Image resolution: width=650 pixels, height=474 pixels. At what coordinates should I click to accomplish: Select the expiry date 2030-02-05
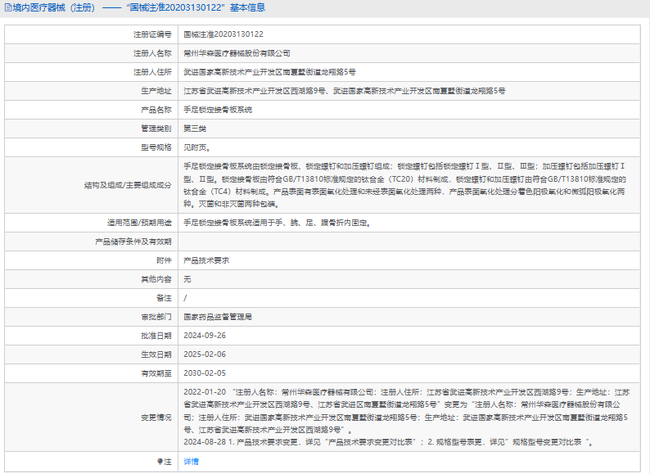[205, 373]
